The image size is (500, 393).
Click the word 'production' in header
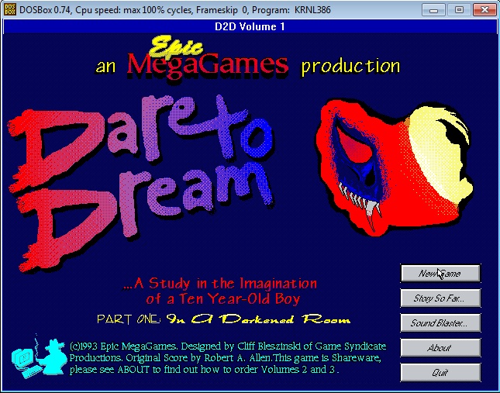[x=350, y=66]
